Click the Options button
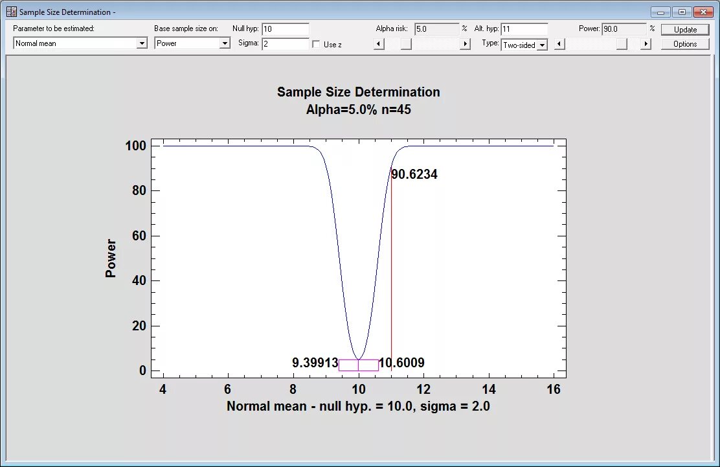The image size is (720, 467). click(x=685, y=44)
